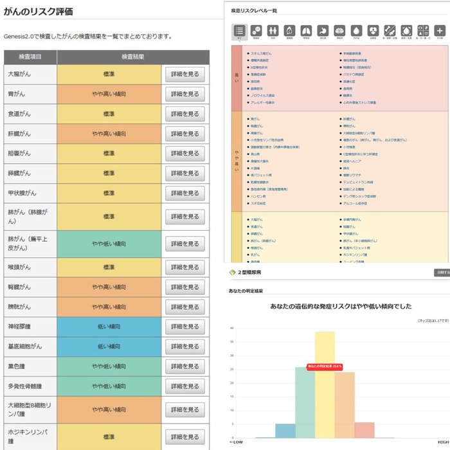Click 詳細を見る for 神経膠腫
This screenshot has width=450, height=450.
(x=185, y=327)
